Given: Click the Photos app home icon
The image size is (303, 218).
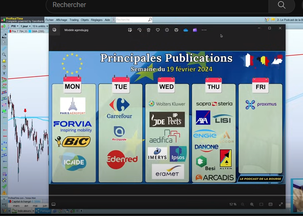Looking at the screenshot, I should [x=54, y=30].
